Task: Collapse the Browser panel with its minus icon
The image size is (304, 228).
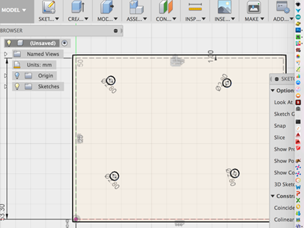Action: pyautogui.click(x=116, y=31)
